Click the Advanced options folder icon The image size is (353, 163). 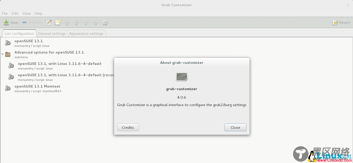tap(8, 54)
